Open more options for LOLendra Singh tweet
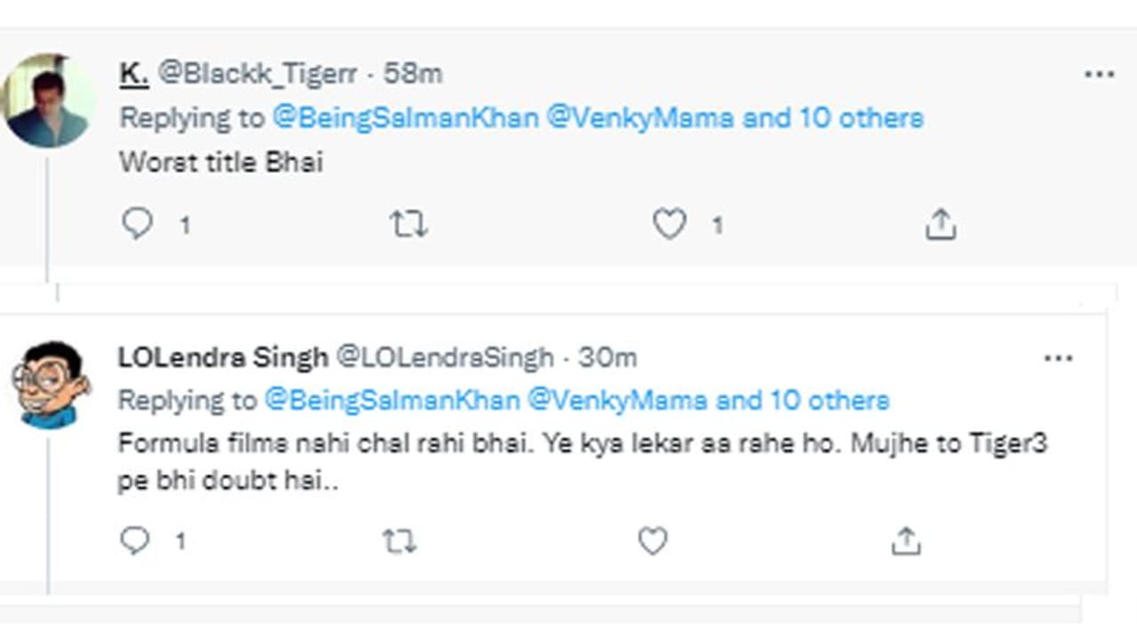Image resolution: width=1137 pixels, height=641 pixels. tap(1058, 359)
